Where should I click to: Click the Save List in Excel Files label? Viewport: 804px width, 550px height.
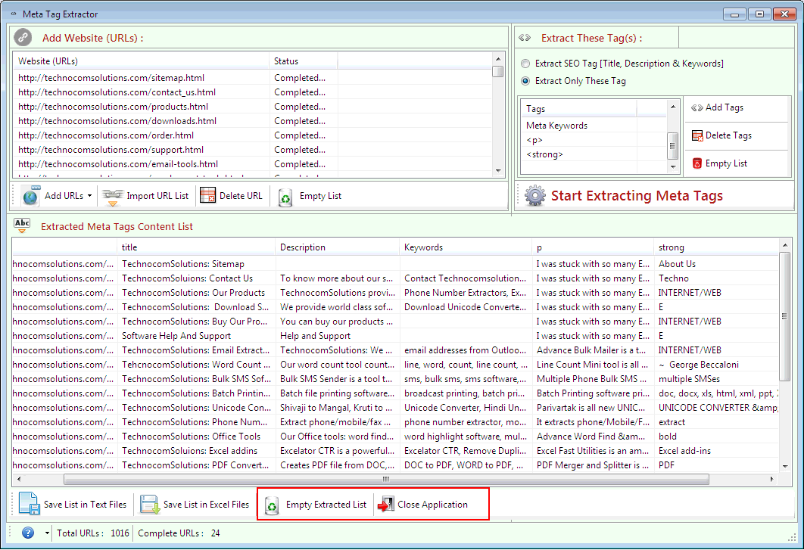[206, 505]
